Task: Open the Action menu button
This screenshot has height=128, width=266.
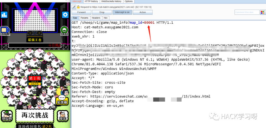Action: click(143, 12)
